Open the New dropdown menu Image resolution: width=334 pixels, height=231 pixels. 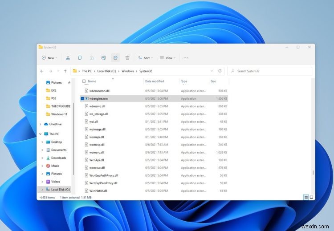49,58
